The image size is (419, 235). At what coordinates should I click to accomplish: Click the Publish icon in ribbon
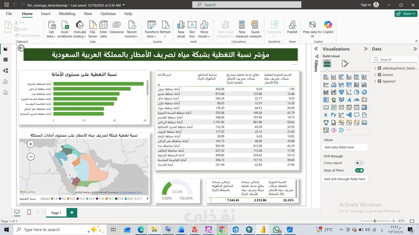pos(292,25)
